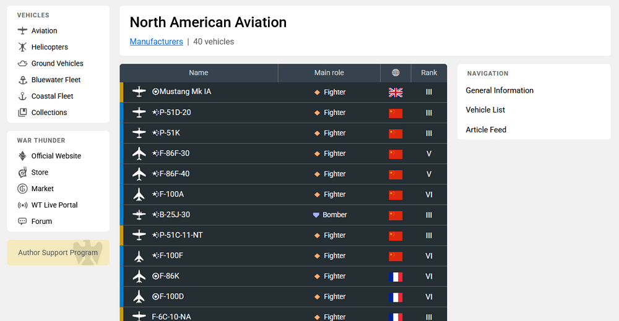Click the jet icon in F-86K row
The height and width of the screenshot is (321, 619).
[139, 276]
